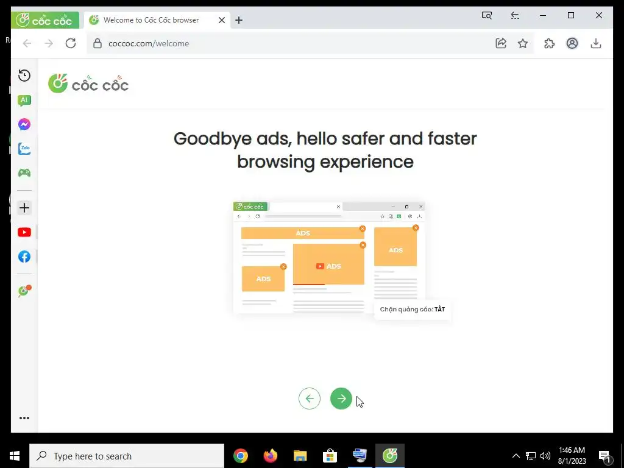
Task: Open Microsoft Store from the taskbar
Action: click(x=330, y=456)
